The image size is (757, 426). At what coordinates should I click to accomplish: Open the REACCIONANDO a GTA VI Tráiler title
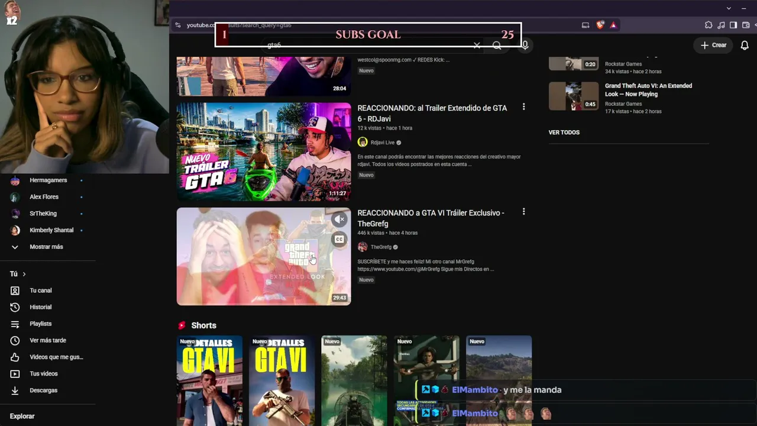coord(431,218)
